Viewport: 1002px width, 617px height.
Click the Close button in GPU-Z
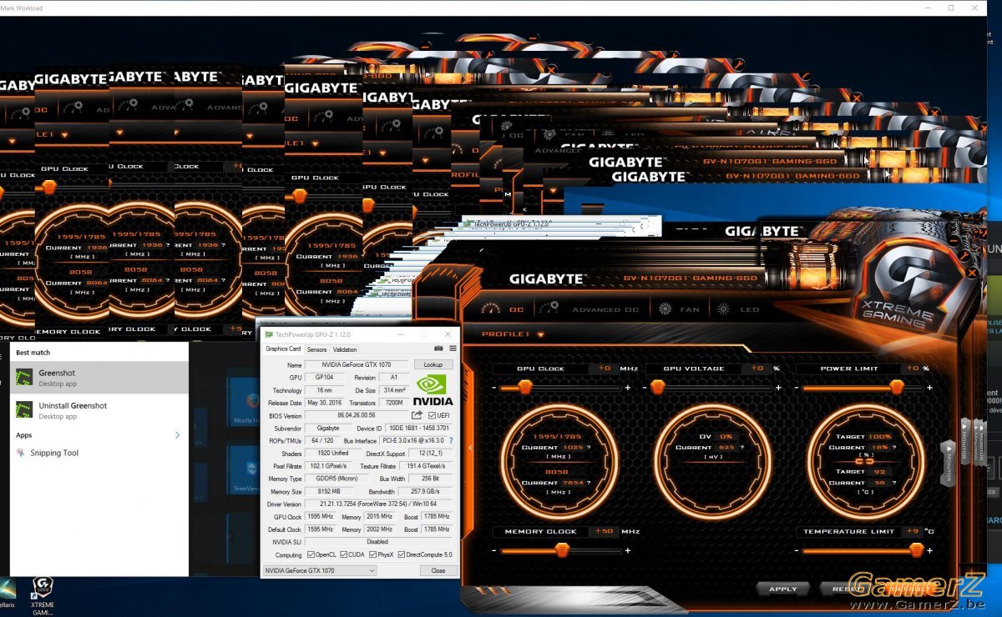(x=438, y=570)
